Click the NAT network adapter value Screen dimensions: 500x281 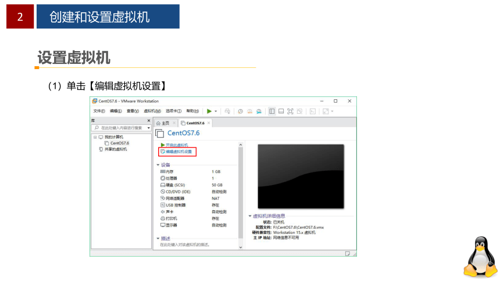pos(216,199)
